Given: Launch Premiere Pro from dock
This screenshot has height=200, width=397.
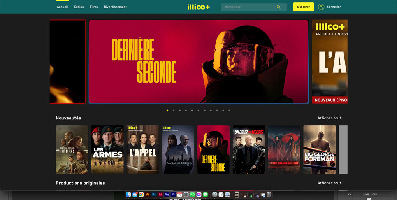Looking at the screenshot, I should (x=173, y=195).
